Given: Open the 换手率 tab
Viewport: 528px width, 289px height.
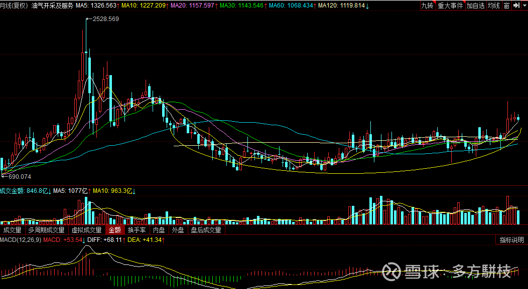Looking at the screenshot, I should tap(137, 230).
